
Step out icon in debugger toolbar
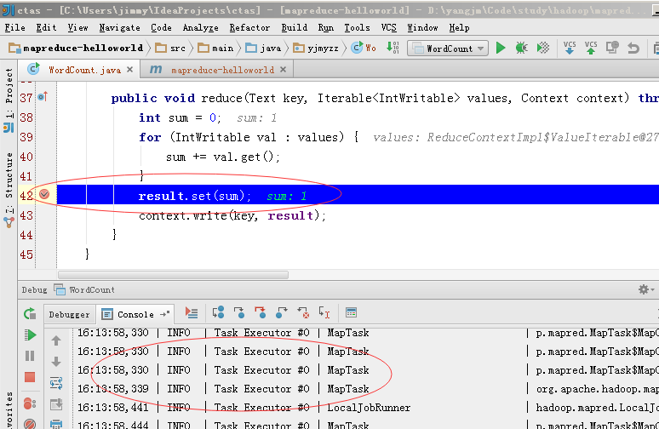[x=281, y=312]
